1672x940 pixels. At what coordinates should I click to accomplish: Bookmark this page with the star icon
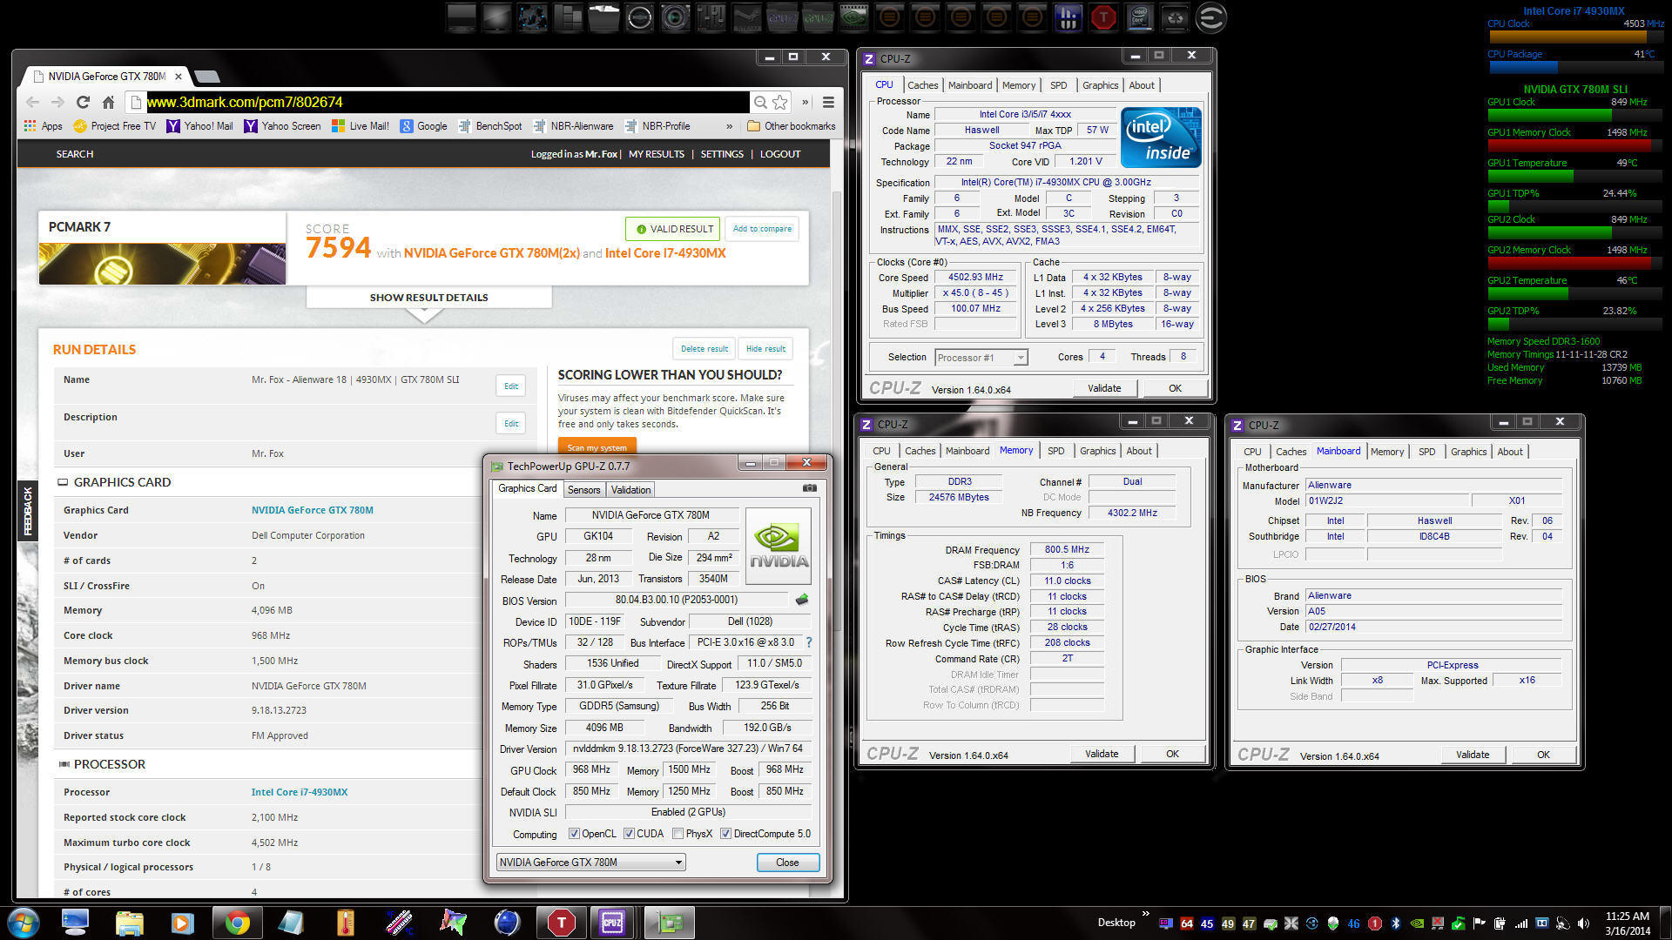(x=780, y=102)
